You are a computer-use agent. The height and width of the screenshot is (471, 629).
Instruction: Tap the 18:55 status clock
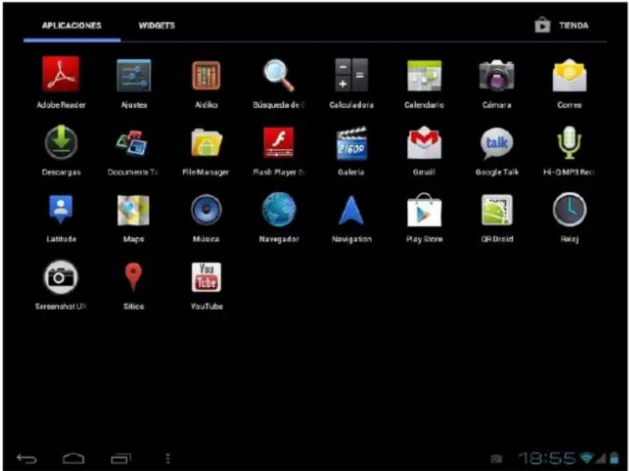click(x=547, y=458)
